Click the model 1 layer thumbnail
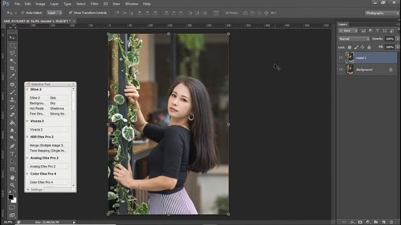The height and width of the screenshot is (225, 401). pos(350,57)
